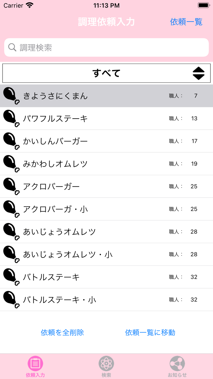
Task: Open the すべて category dropdown
Action: click(x=106, y=73)
